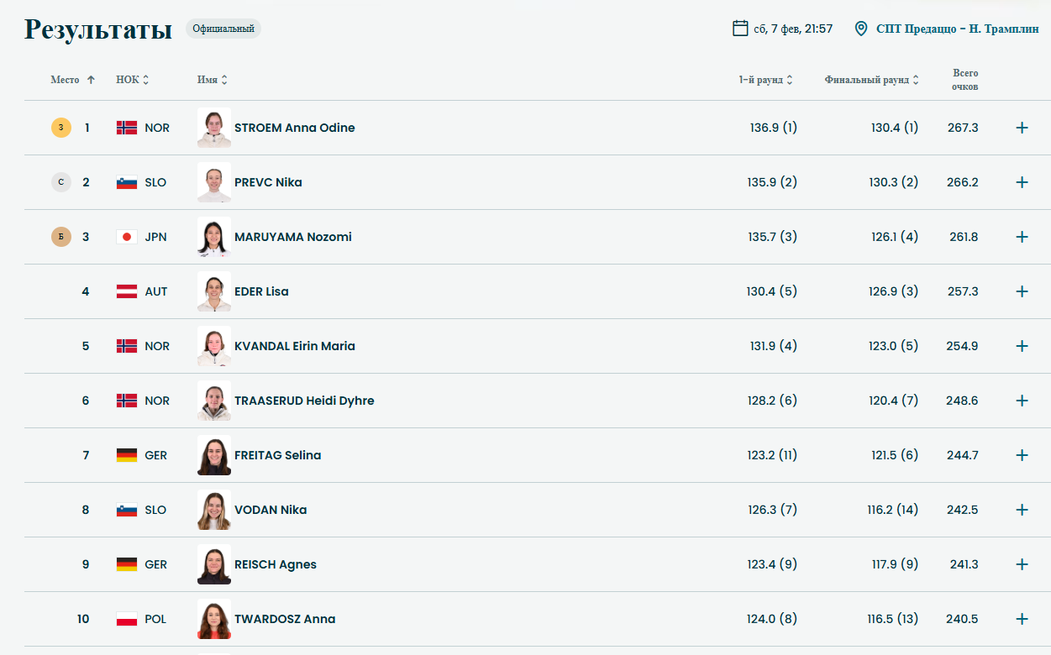
Task: Click Poland flag in TWARDOSZ row
Action: click(127, 619)
